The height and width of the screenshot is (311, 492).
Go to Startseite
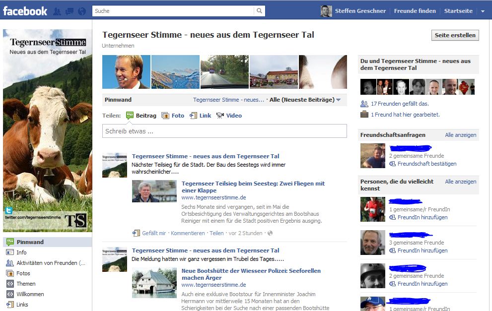point(458,11)
